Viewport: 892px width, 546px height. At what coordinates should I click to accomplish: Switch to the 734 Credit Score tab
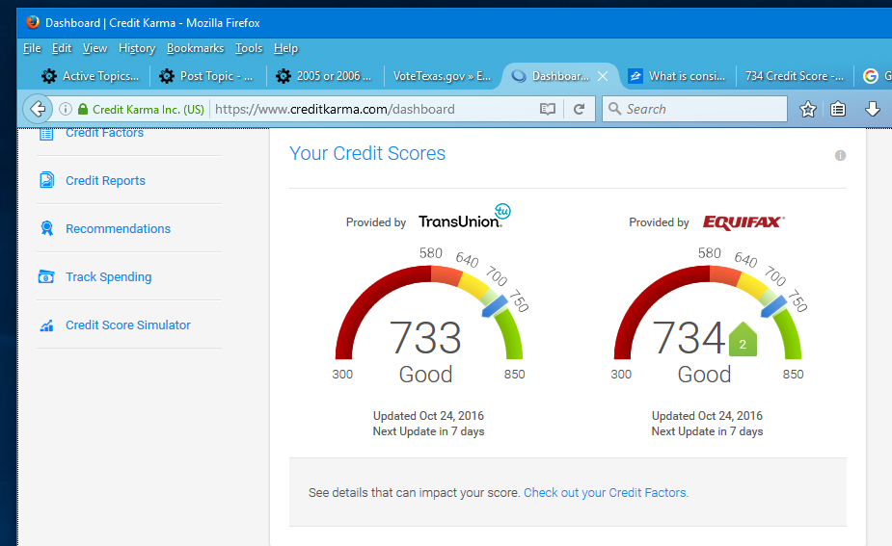(795, 76)
